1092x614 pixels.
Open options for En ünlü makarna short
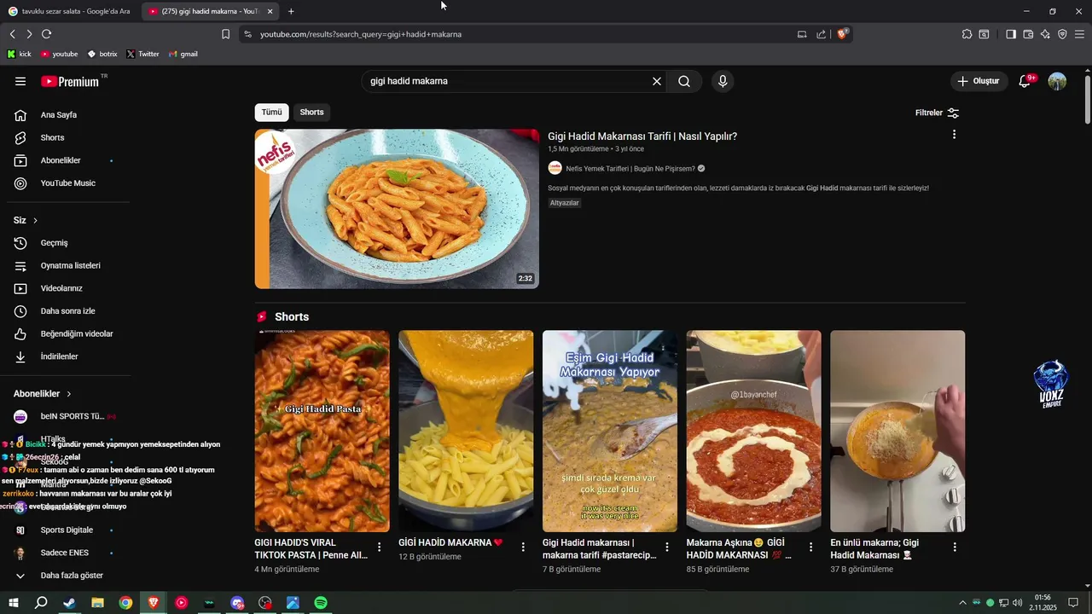coord(955,547)
